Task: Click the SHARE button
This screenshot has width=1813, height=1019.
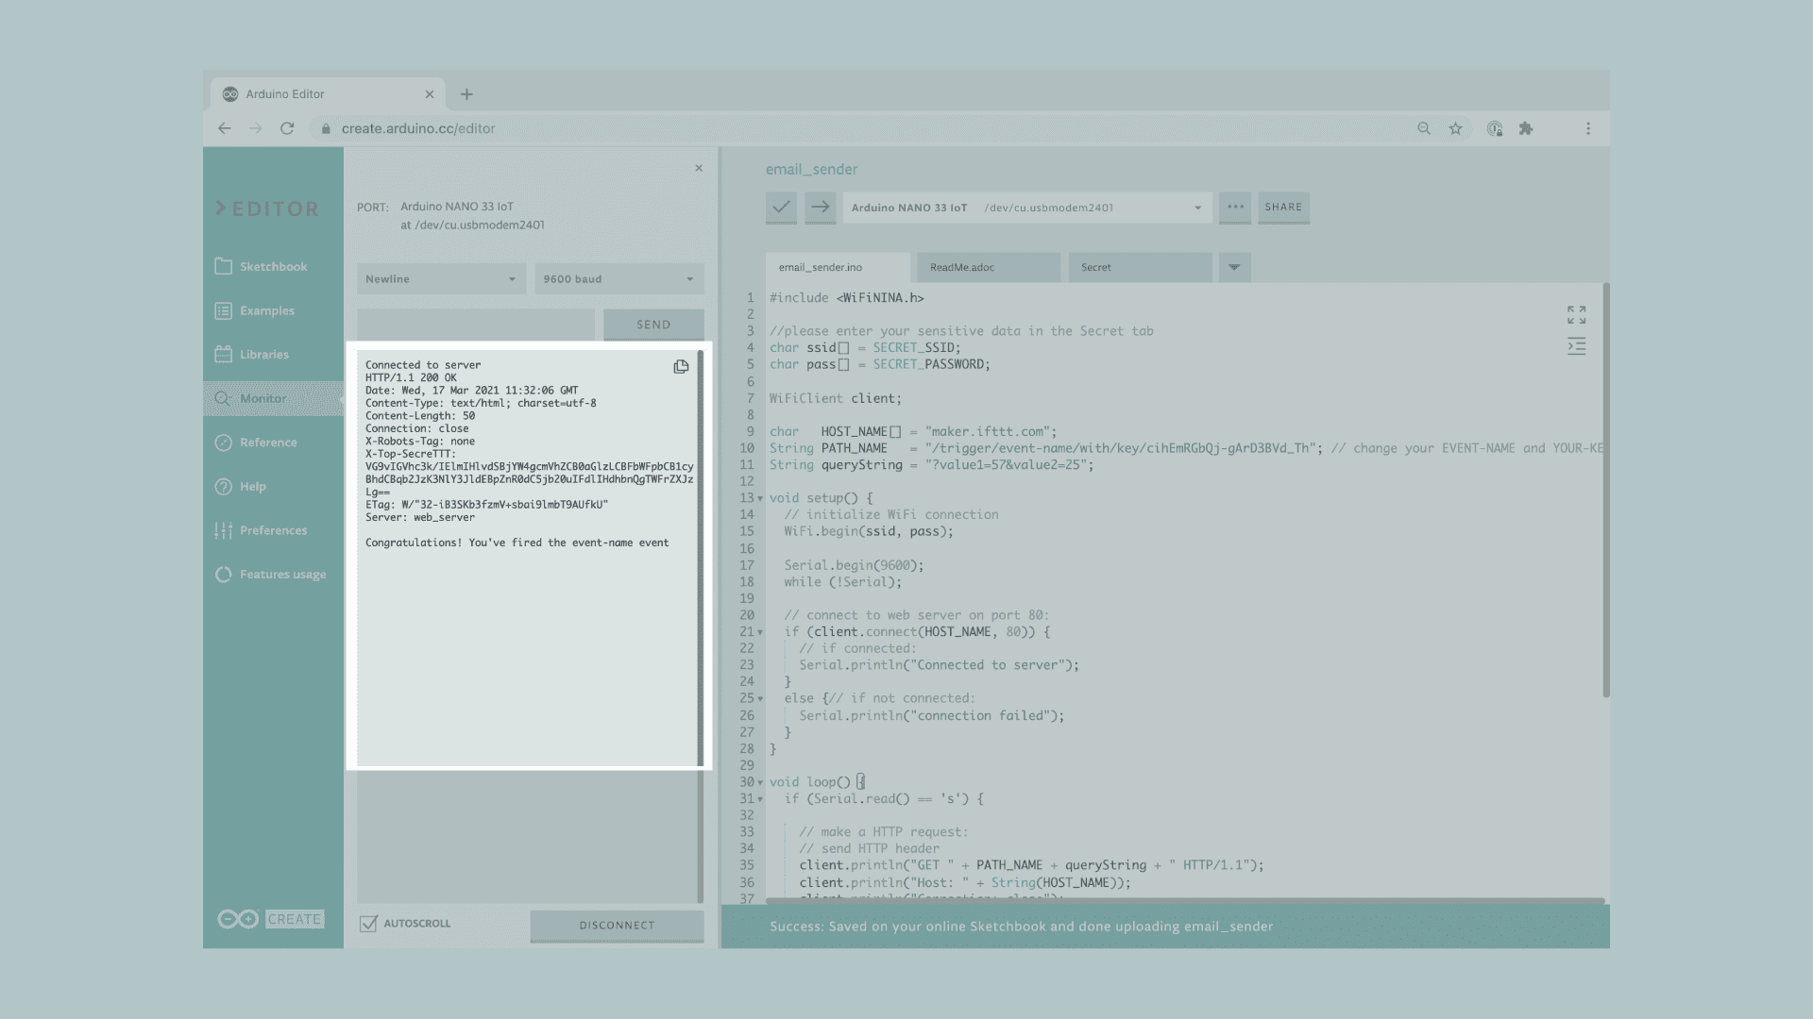Action: [1283, 207]
